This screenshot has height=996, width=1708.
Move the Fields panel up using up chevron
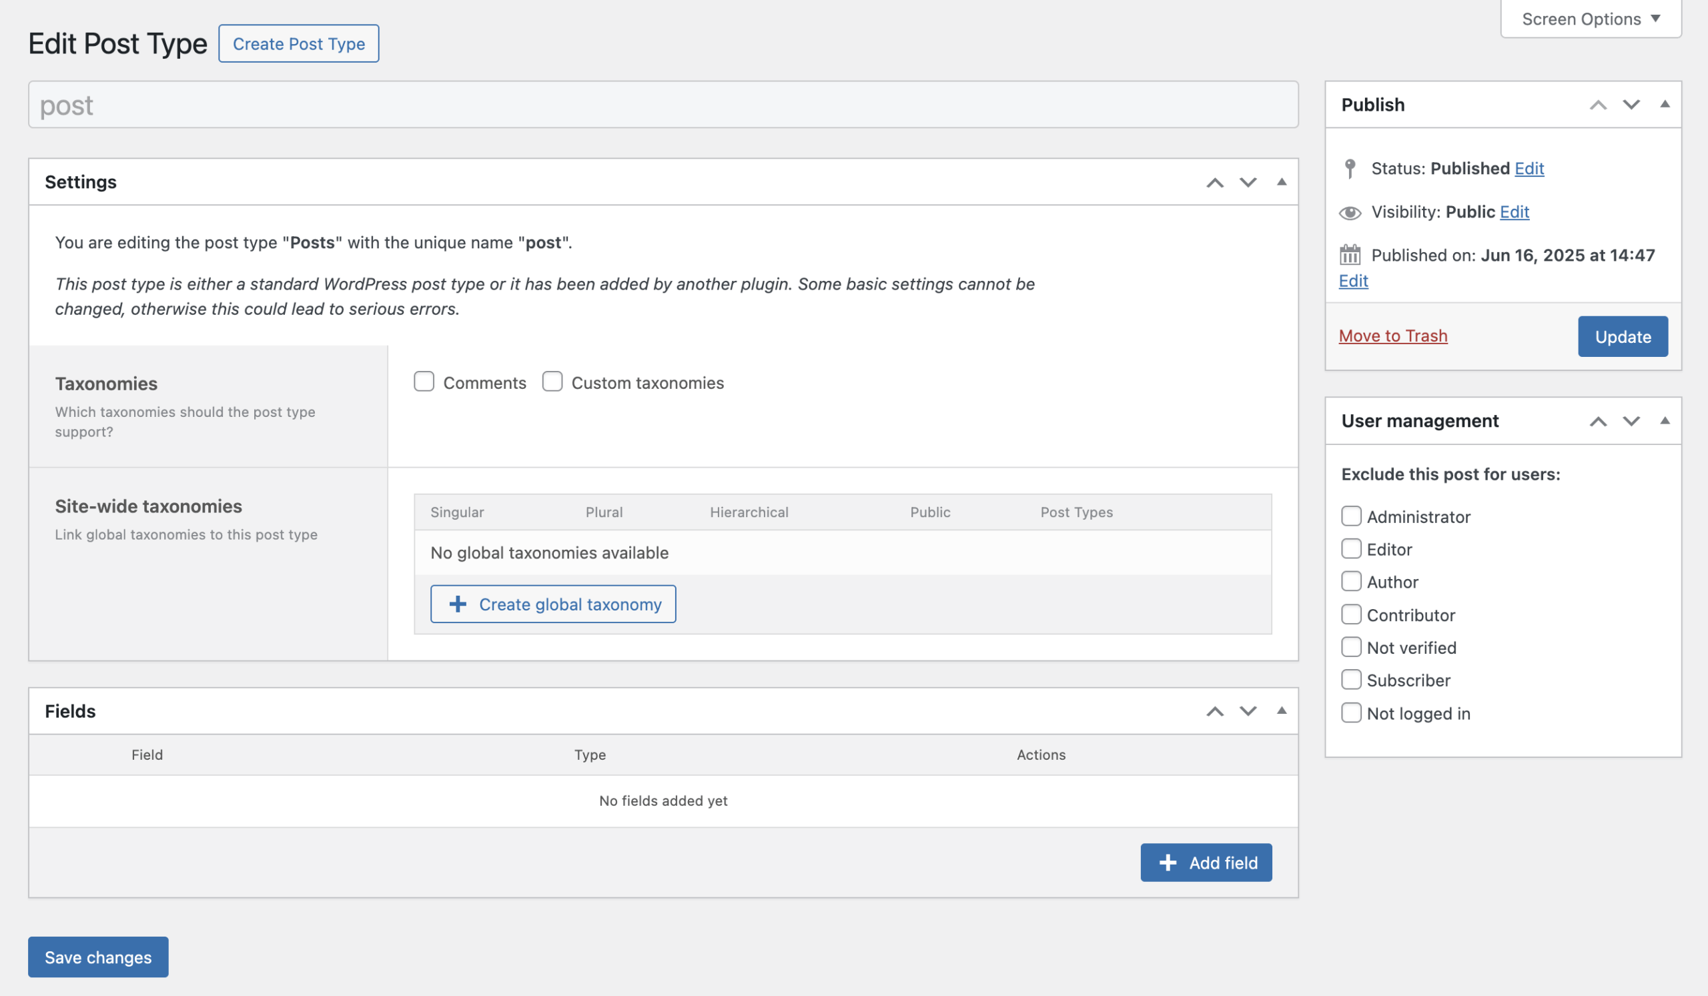click(x=1215, y=711)
